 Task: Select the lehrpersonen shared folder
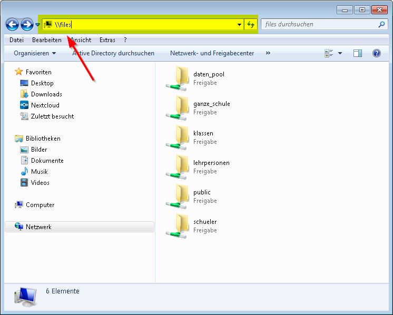coord(211,163)
